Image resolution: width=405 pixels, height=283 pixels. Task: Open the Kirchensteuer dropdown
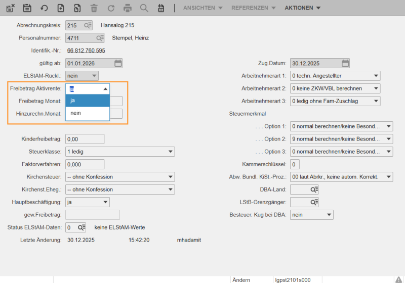171,177
